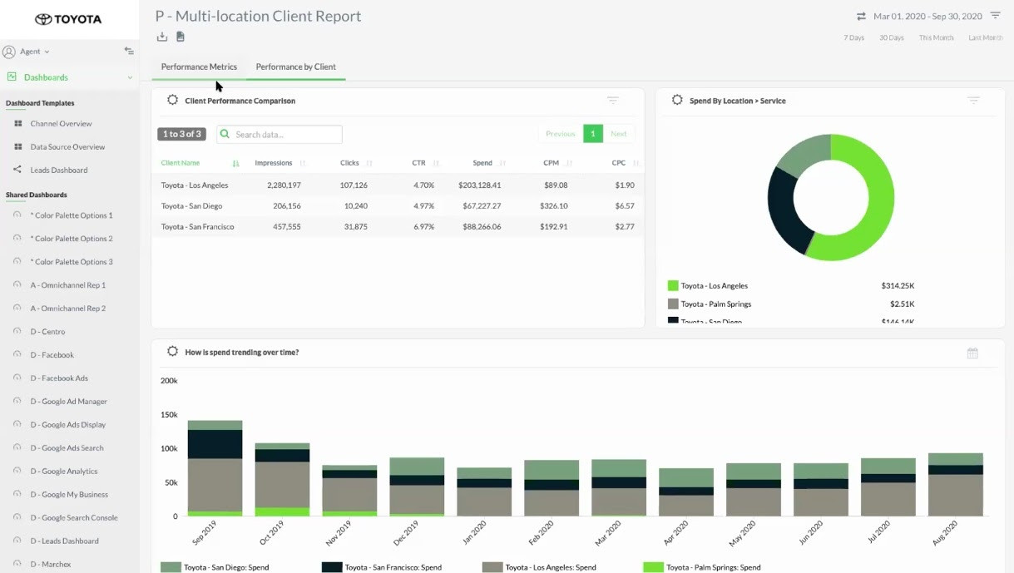This screenshot has height=573, width=1014.
Task: Click the Sep 2019 stacked bar
Action: (x=215, y=468)
